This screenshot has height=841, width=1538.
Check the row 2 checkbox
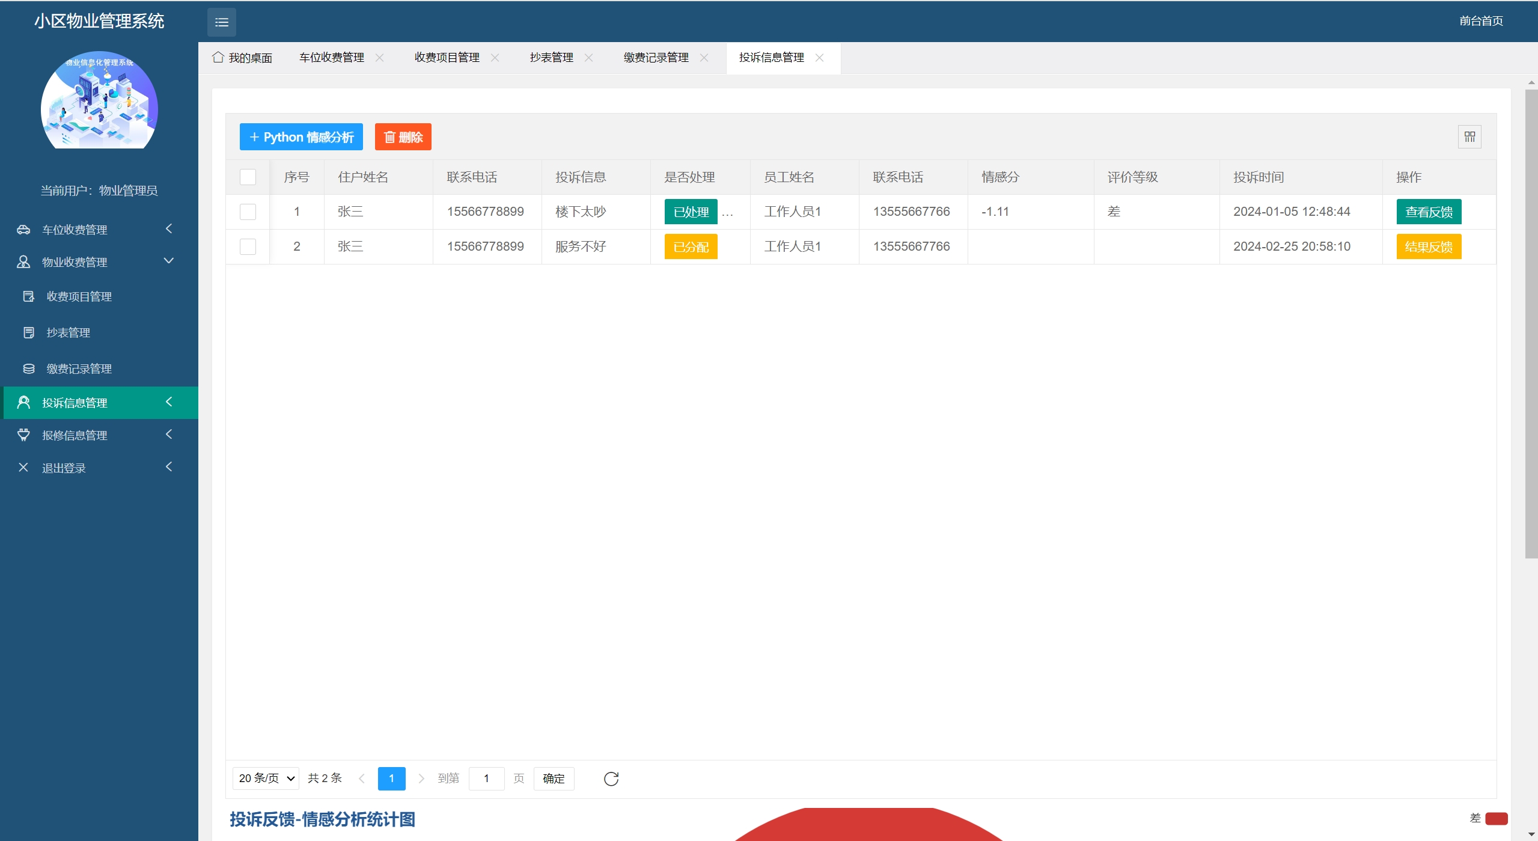coord(248,246)
